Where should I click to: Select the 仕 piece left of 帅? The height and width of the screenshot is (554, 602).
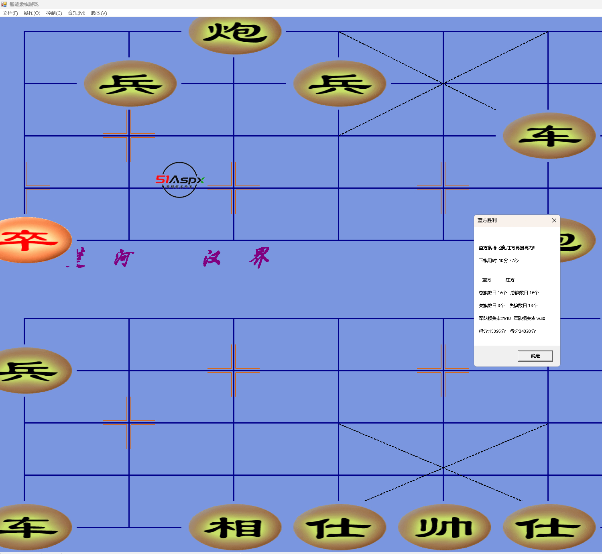pos(340,527)
